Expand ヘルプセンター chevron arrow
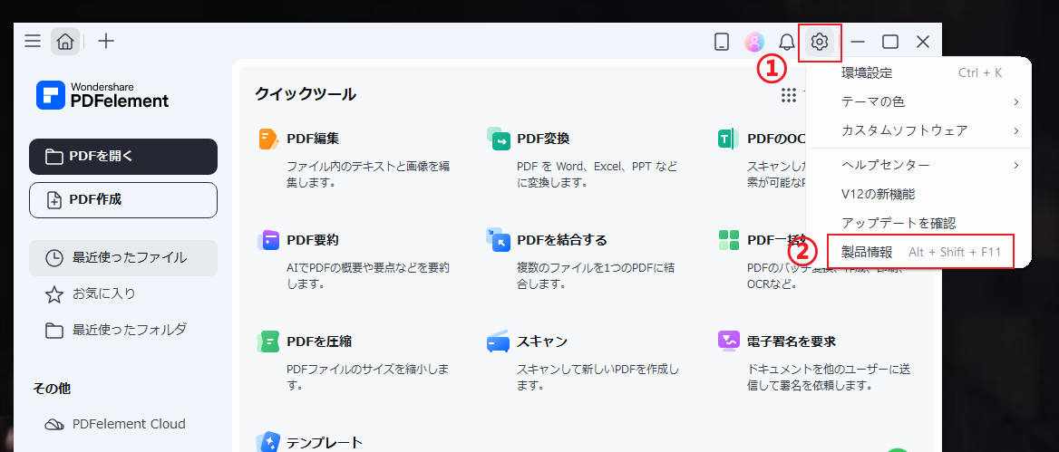 [x=1015, y=165]
